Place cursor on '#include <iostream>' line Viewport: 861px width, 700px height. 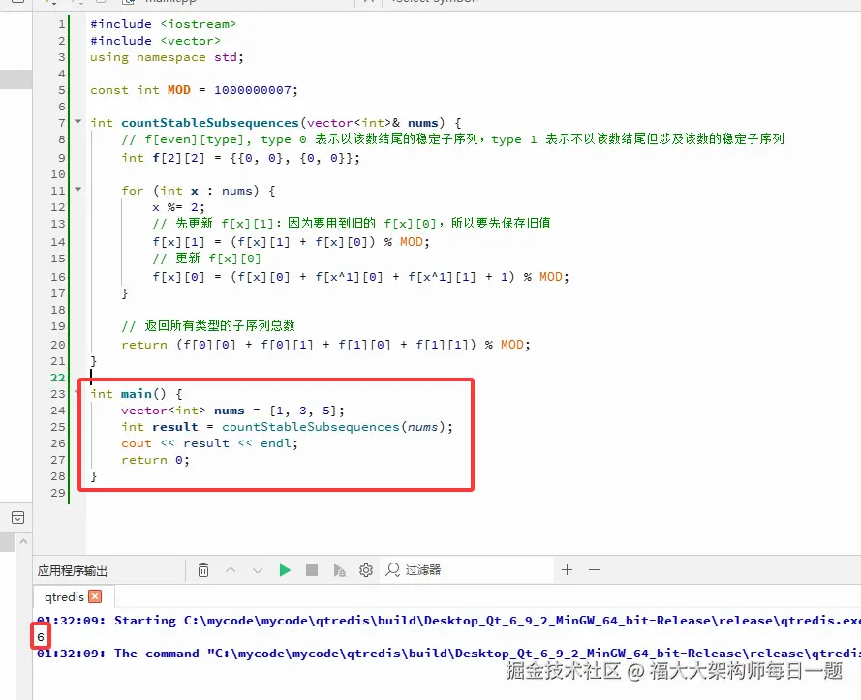tap(163, 24)
